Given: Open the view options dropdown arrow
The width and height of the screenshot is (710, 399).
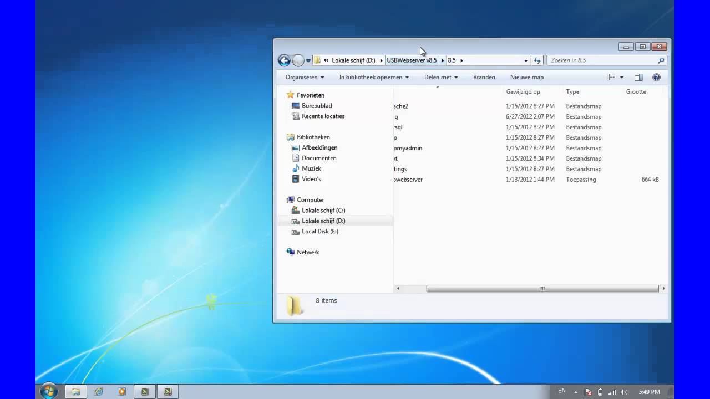Looking at the screenshot, I should pos(622,77).
